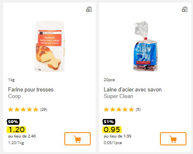The image size is (193, 154).
Task: Click the 51% discount badge
Action: pyautogui.click(x=109, y=122)
